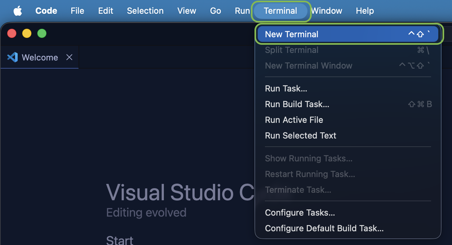Click Show Running Tasks… entry
Image resolution: width=452 pixels, height=245 pixels.
(348, 158)
